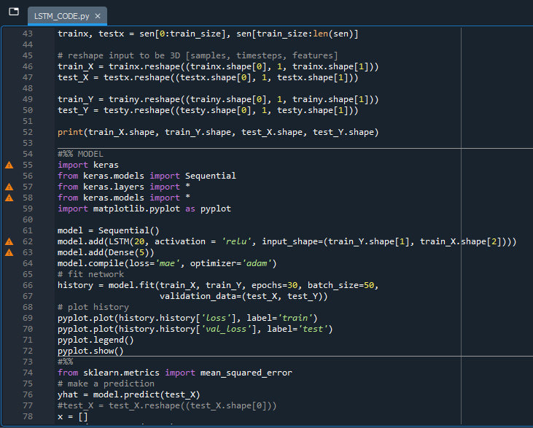
Task: Click warning icon on line 62
Action: [x=9, y=241]
